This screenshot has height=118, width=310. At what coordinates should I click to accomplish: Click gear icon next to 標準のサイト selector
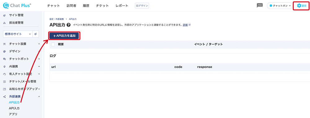36,34
